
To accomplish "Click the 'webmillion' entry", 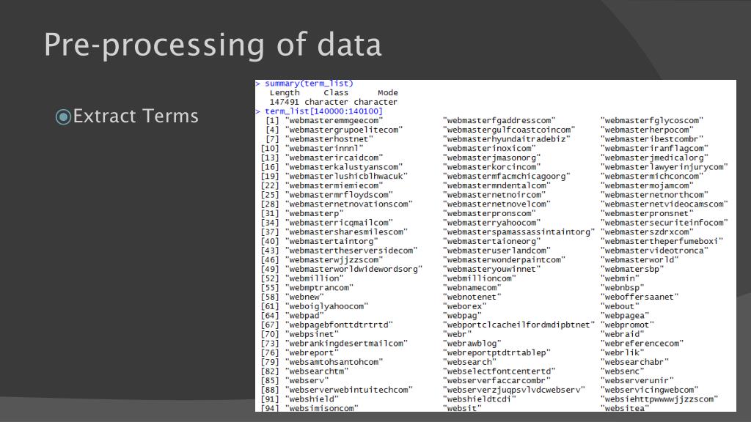I will click(315, 278).
